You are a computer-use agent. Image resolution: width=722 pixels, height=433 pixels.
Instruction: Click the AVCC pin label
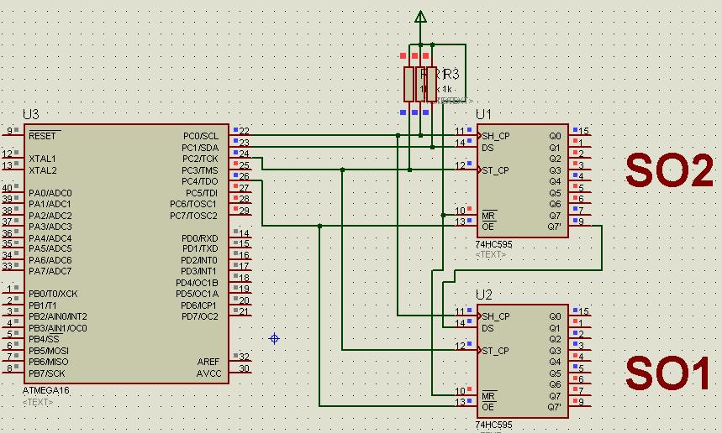pos(208,373)
